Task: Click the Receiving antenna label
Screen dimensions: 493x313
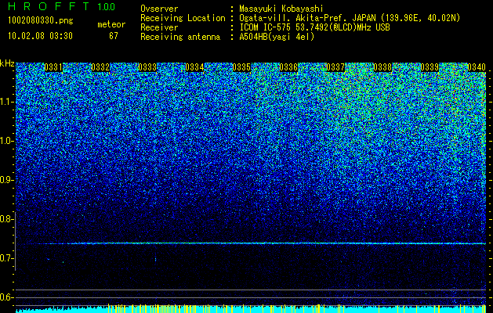Action: tap(180, 37)
